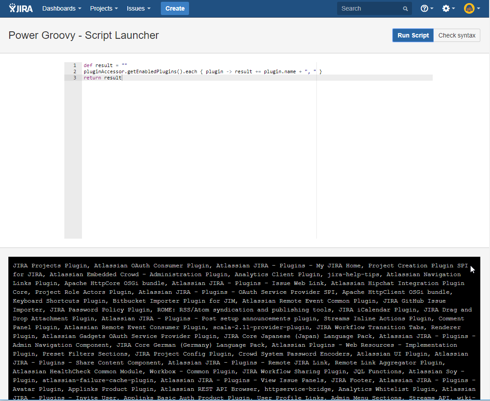Screen dimensions: 490x401
Task: Expand the arrow beside the help icon
Action: point(432,9)
